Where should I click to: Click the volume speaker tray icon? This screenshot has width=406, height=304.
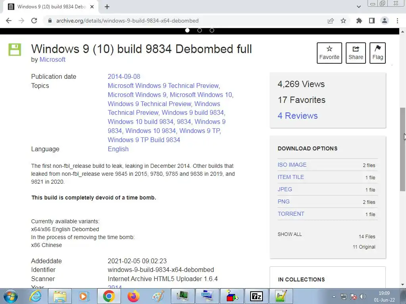(x=363, y=296)
